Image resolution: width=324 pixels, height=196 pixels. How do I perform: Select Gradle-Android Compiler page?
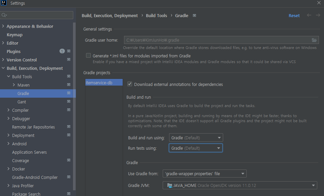point(35,177)
